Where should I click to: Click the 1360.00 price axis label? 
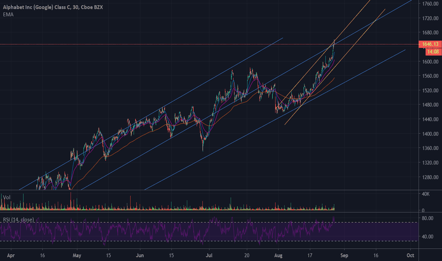coord(430,148)
